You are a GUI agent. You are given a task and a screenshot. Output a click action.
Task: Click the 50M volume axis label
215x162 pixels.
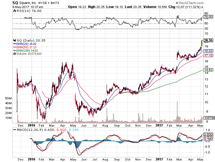(8, 98)
